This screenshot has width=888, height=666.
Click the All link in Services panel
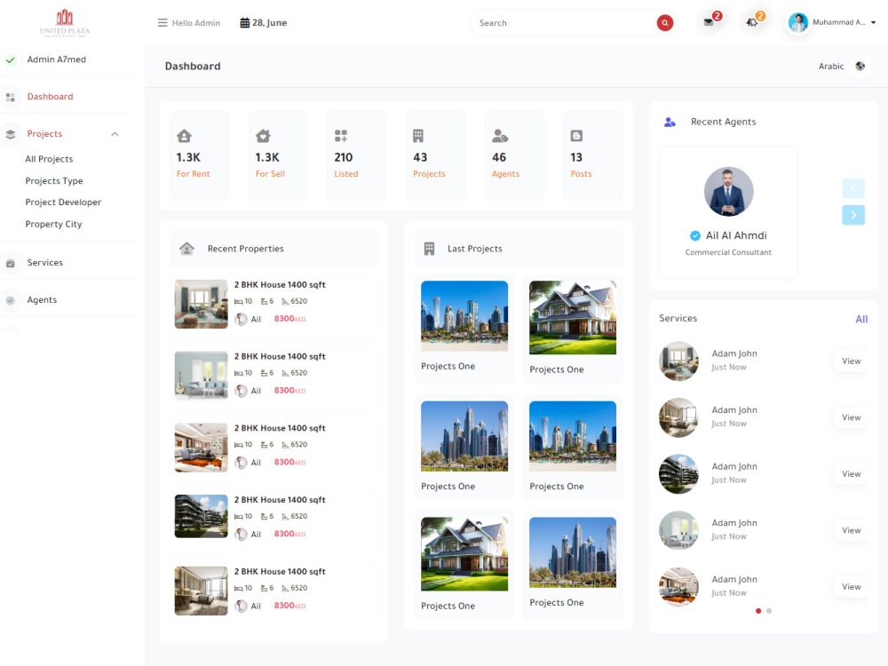(861, 320)
